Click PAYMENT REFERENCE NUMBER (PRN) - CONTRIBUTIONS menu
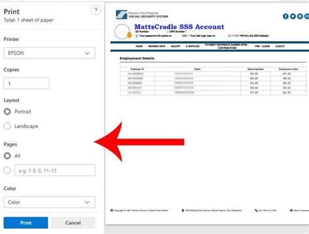The image size is (309, 234). point(227,46)
